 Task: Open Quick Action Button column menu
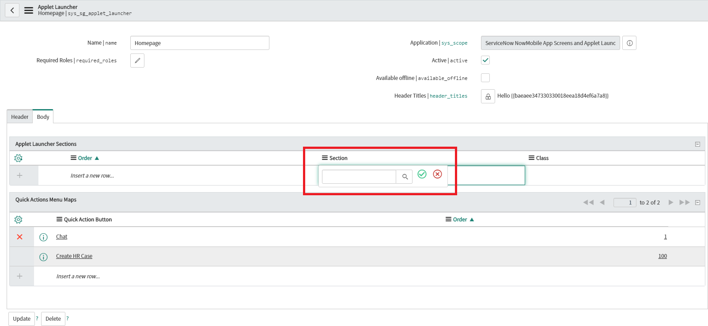59,220
